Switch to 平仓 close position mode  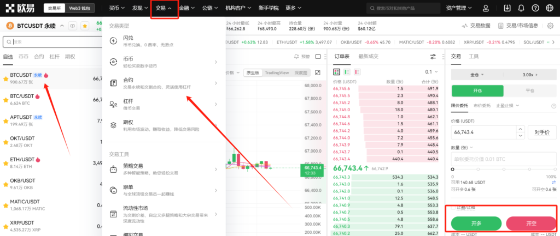pyautogui.click(x=530, y=91)
